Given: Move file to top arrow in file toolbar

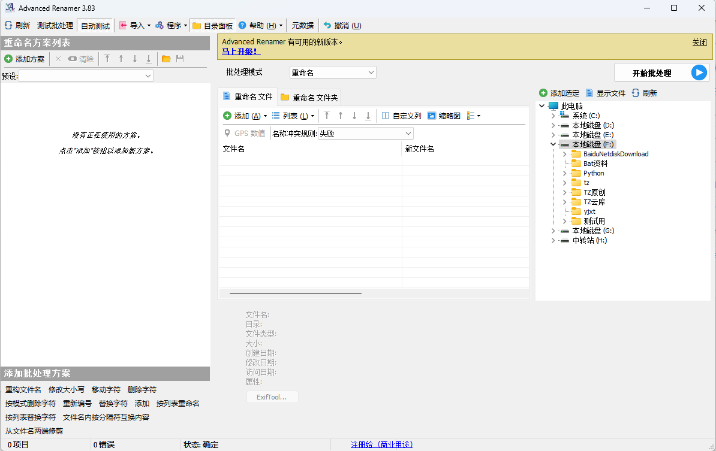Looking at the screenshot, I should pos(327,116).
